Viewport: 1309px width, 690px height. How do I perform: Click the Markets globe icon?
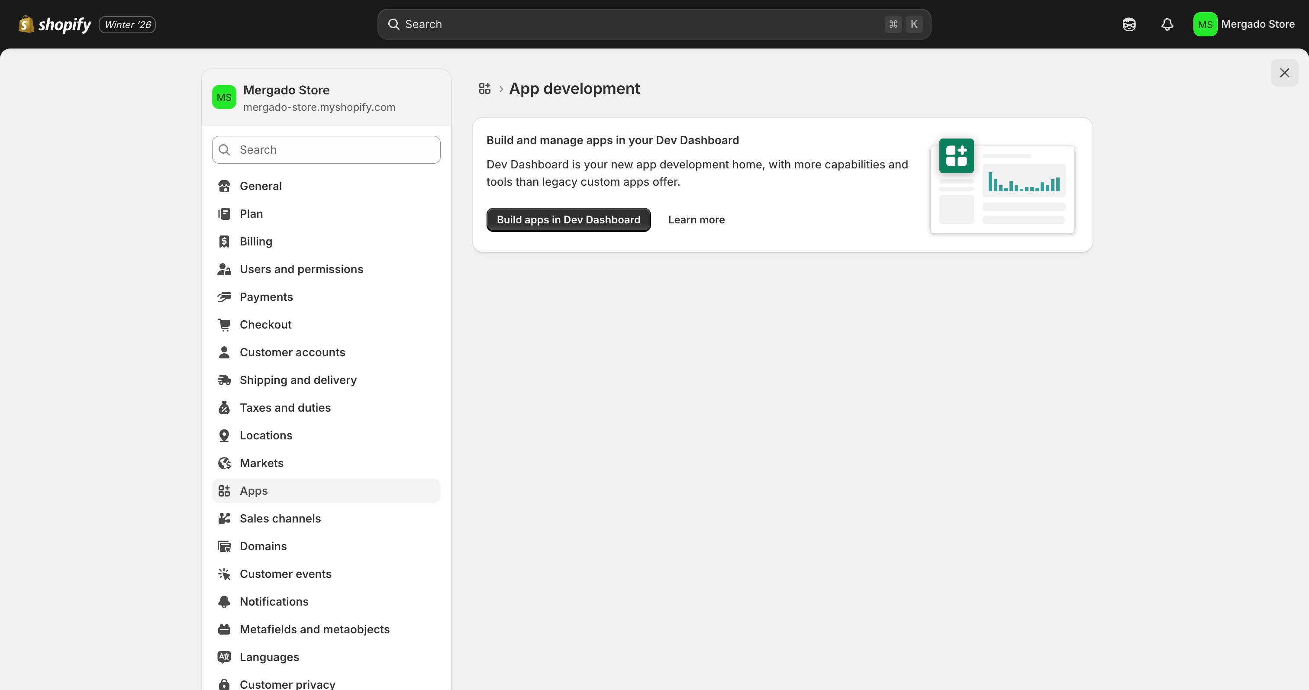click(x=224, y=463)
